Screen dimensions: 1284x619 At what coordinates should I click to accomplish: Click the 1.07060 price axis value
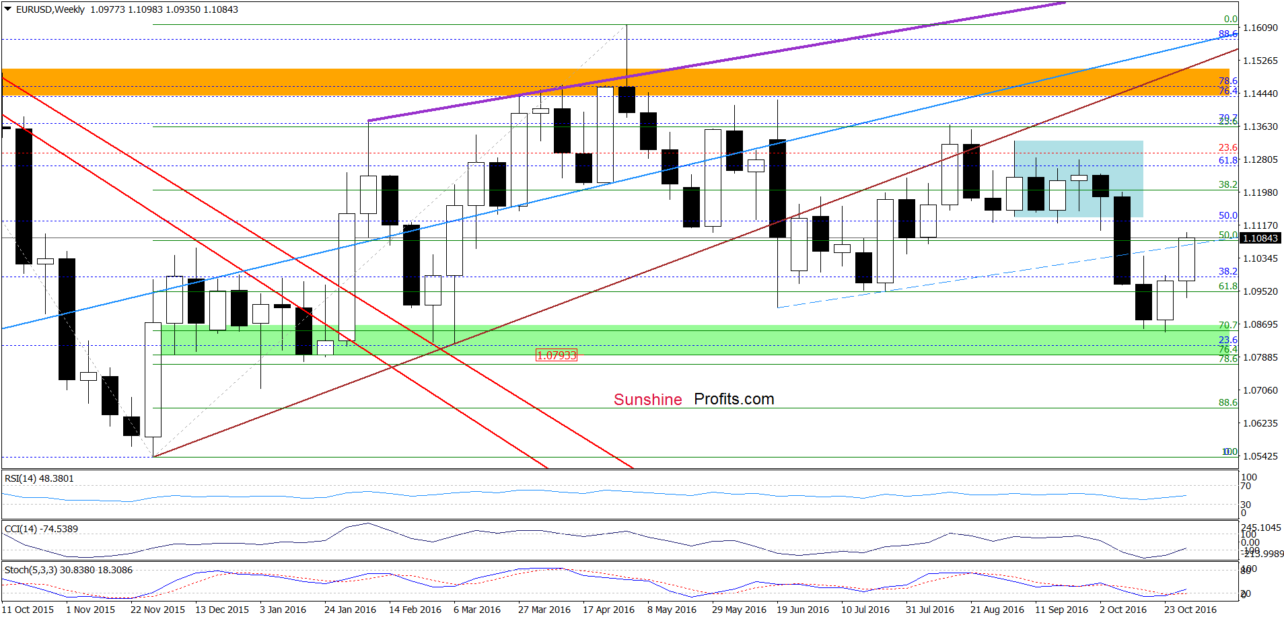(1260, 390)
